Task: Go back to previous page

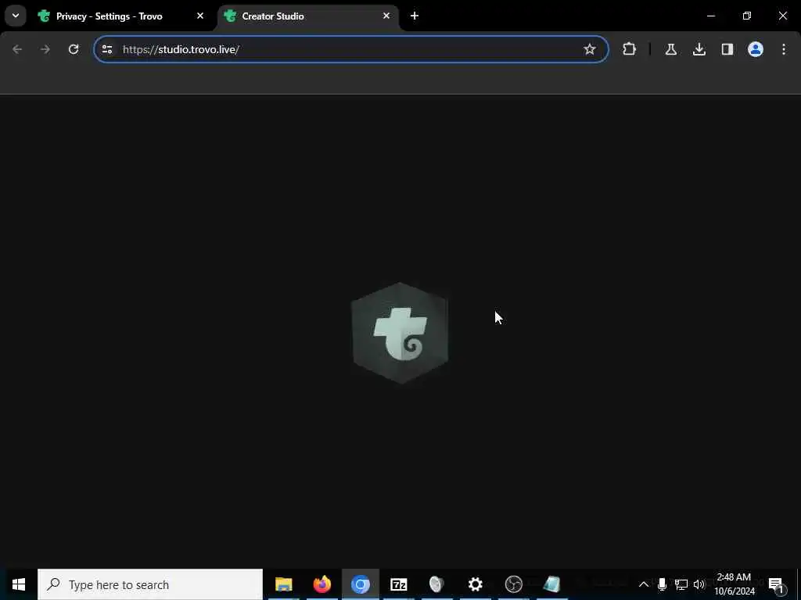Action: (x=17, y=49)
